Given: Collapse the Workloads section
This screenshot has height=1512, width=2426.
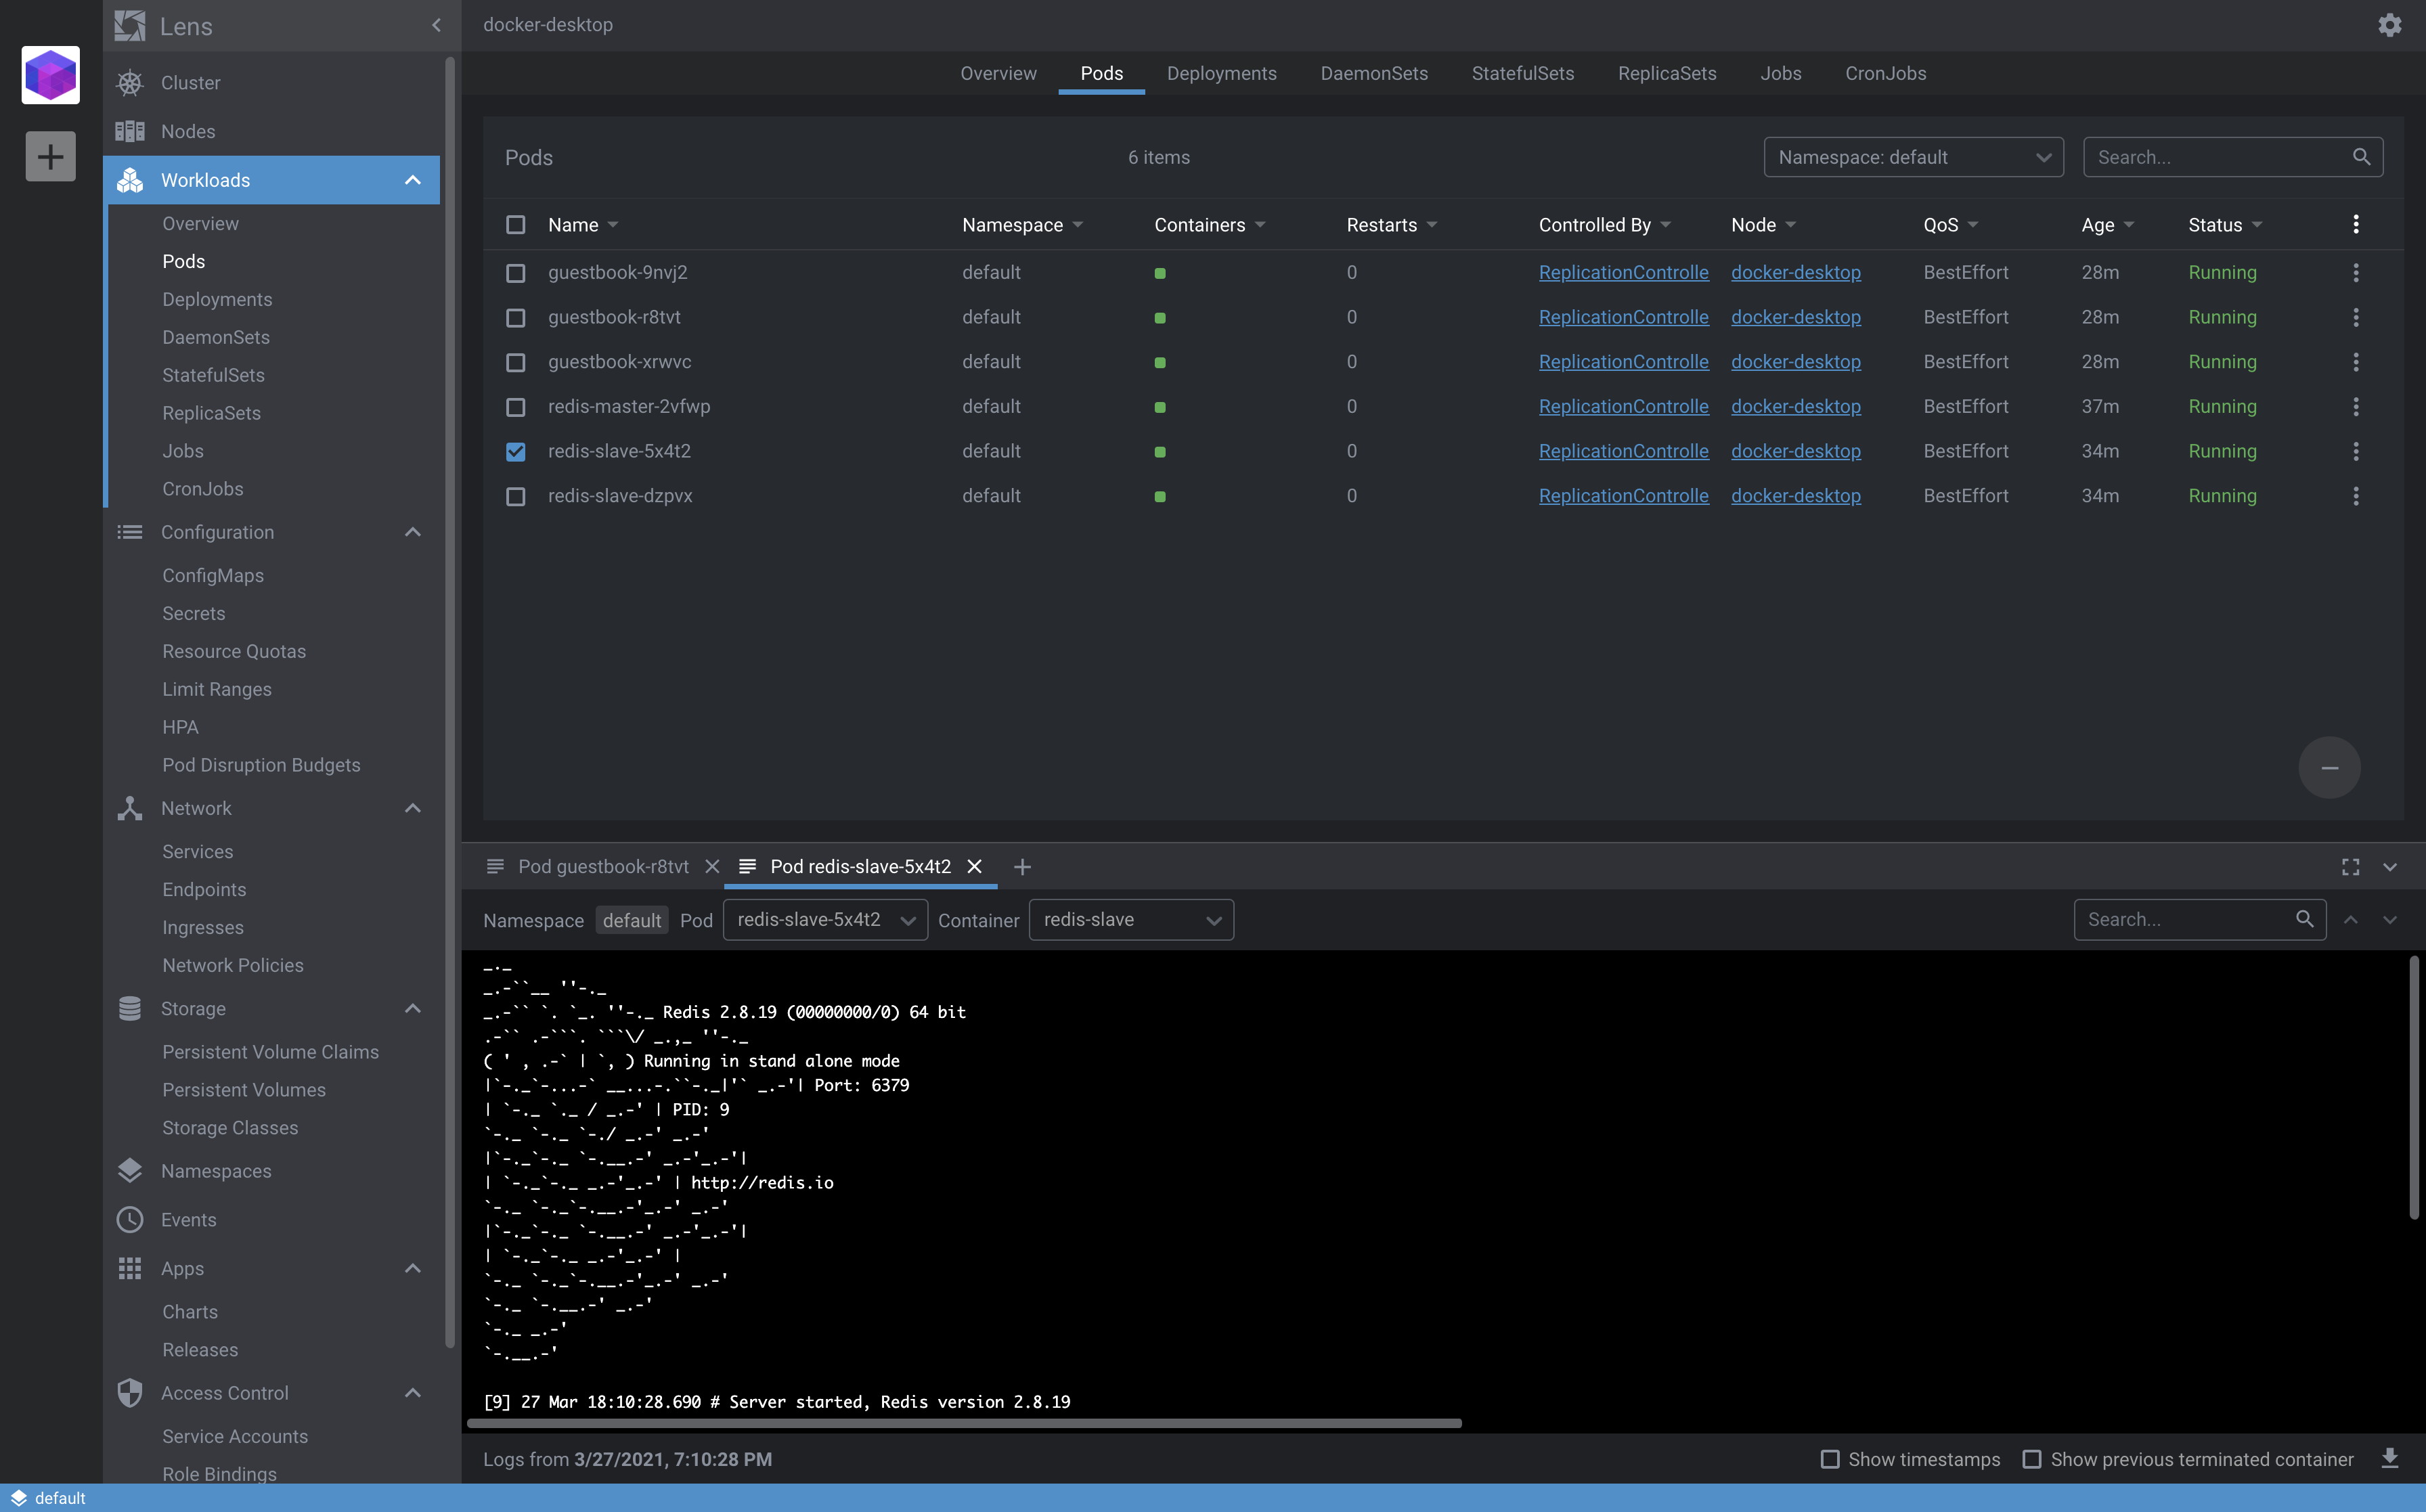Looking at the screenshot, I should point(412,180).
